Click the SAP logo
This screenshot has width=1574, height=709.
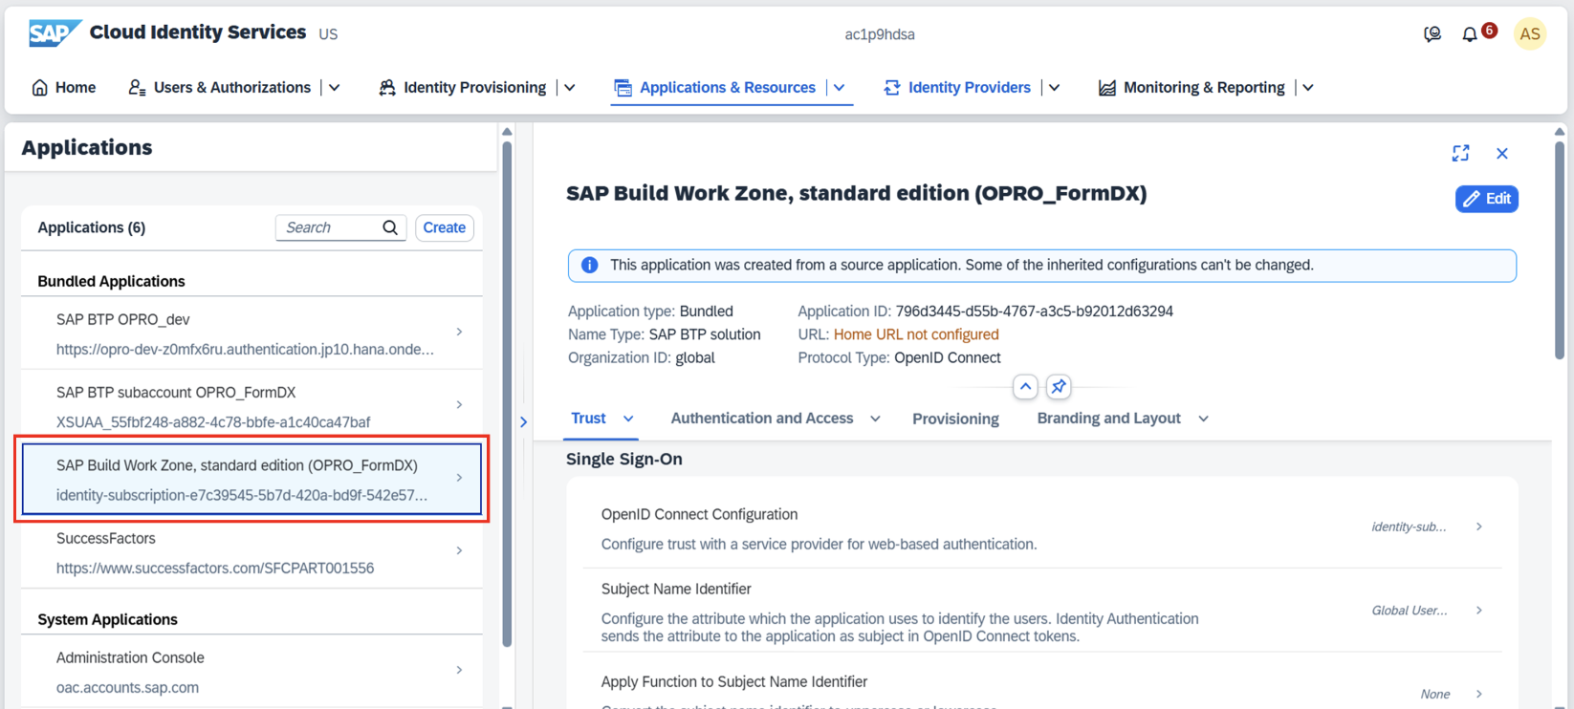coord(54,33)
